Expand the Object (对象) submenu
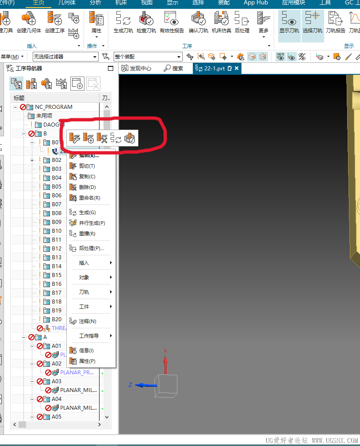Screen dimensions: 360x446 (x=91, y=277)
